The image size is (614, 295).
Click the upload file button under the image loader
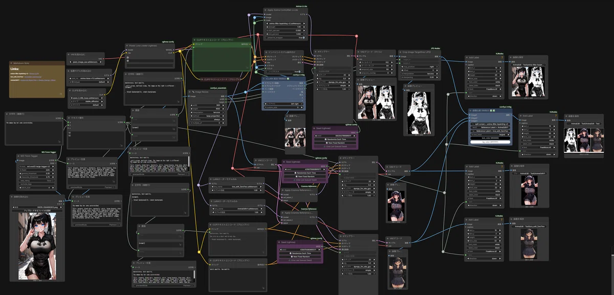coord(36,211)
